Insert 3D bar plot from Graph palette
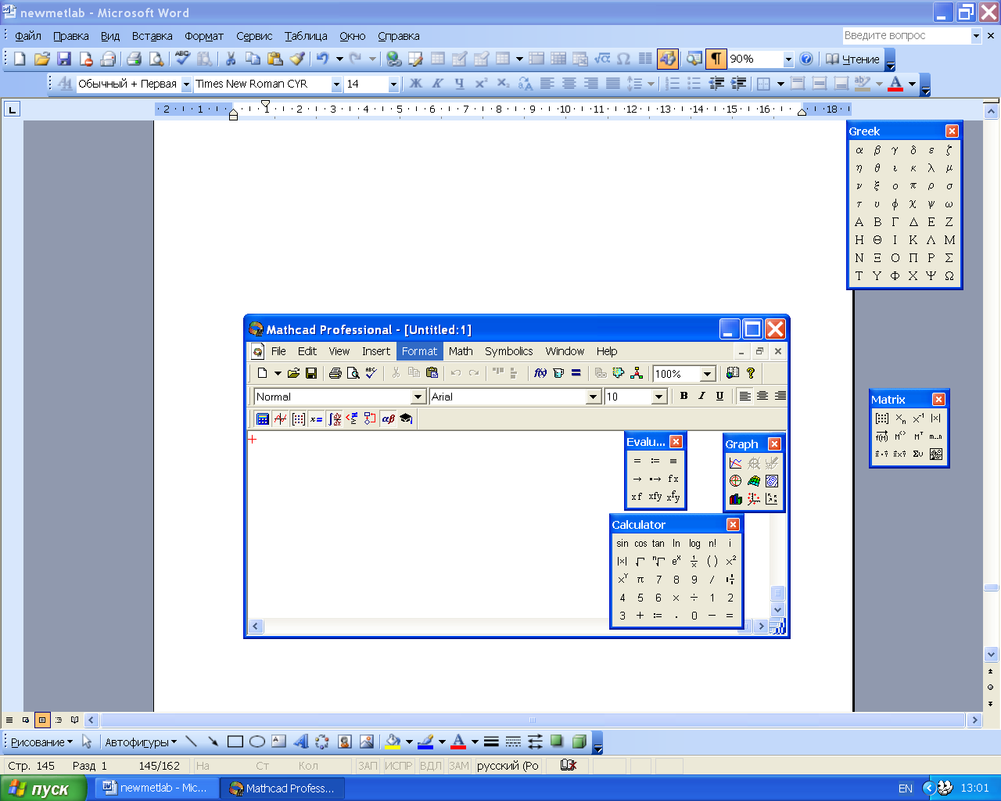Screen dimensions: 1001x801 click(x=735, y=499)
